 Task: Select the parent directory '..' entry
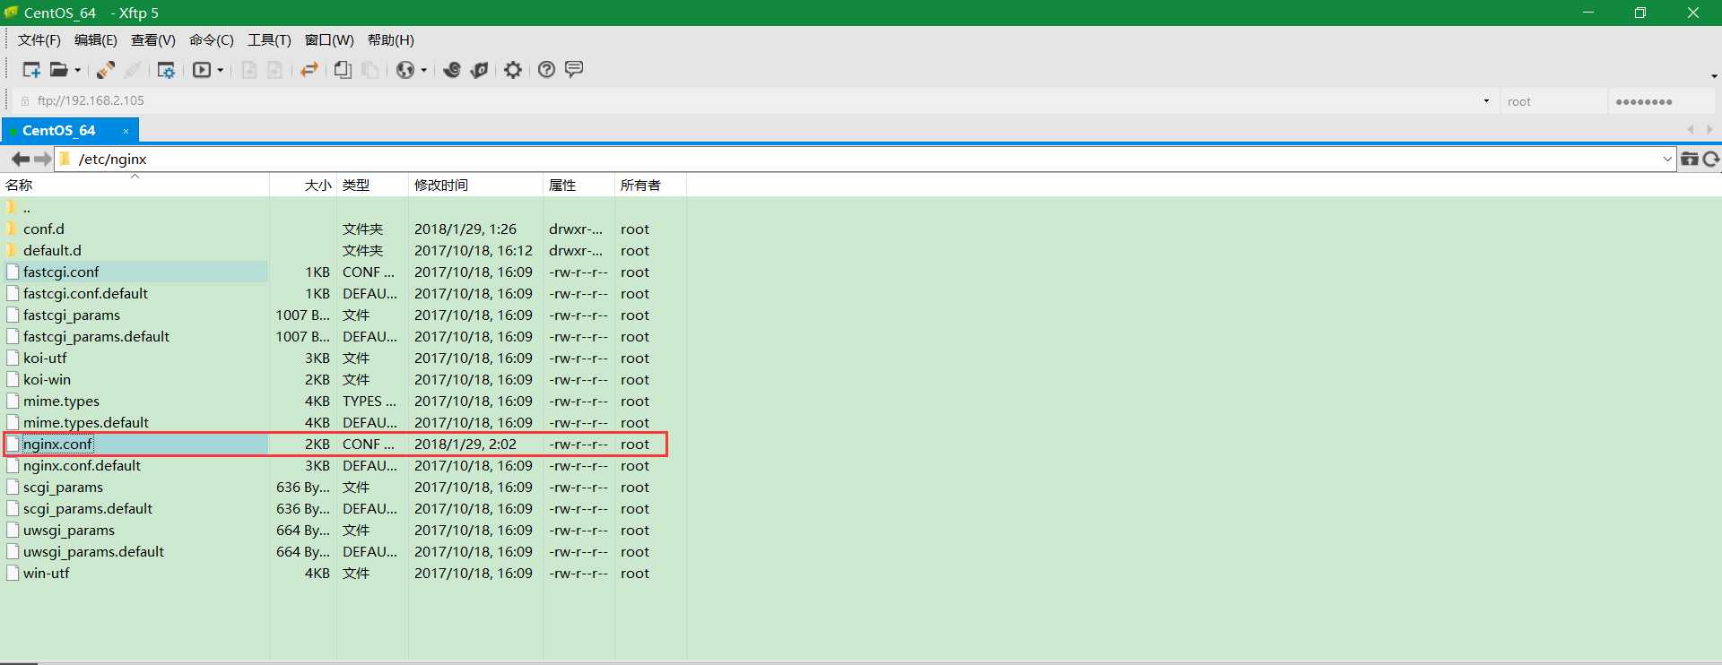[x=27, y=208]
